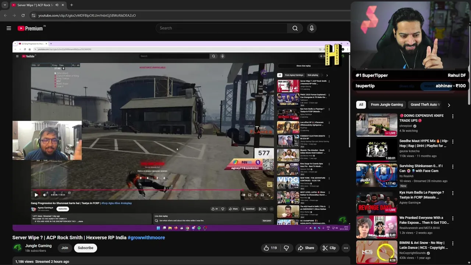471x265 pixels.
Task: Open options for Surviving Shinkansen video
Action: (453, 167)
